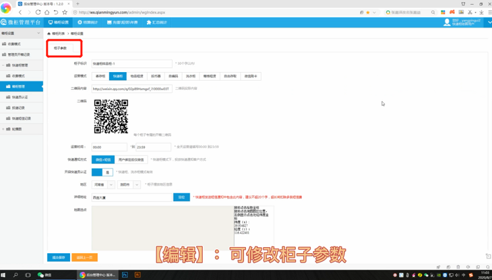Click the first breadcrumb link after the home icon
Screen dimensions: 492x280
(x=58, y=33)
